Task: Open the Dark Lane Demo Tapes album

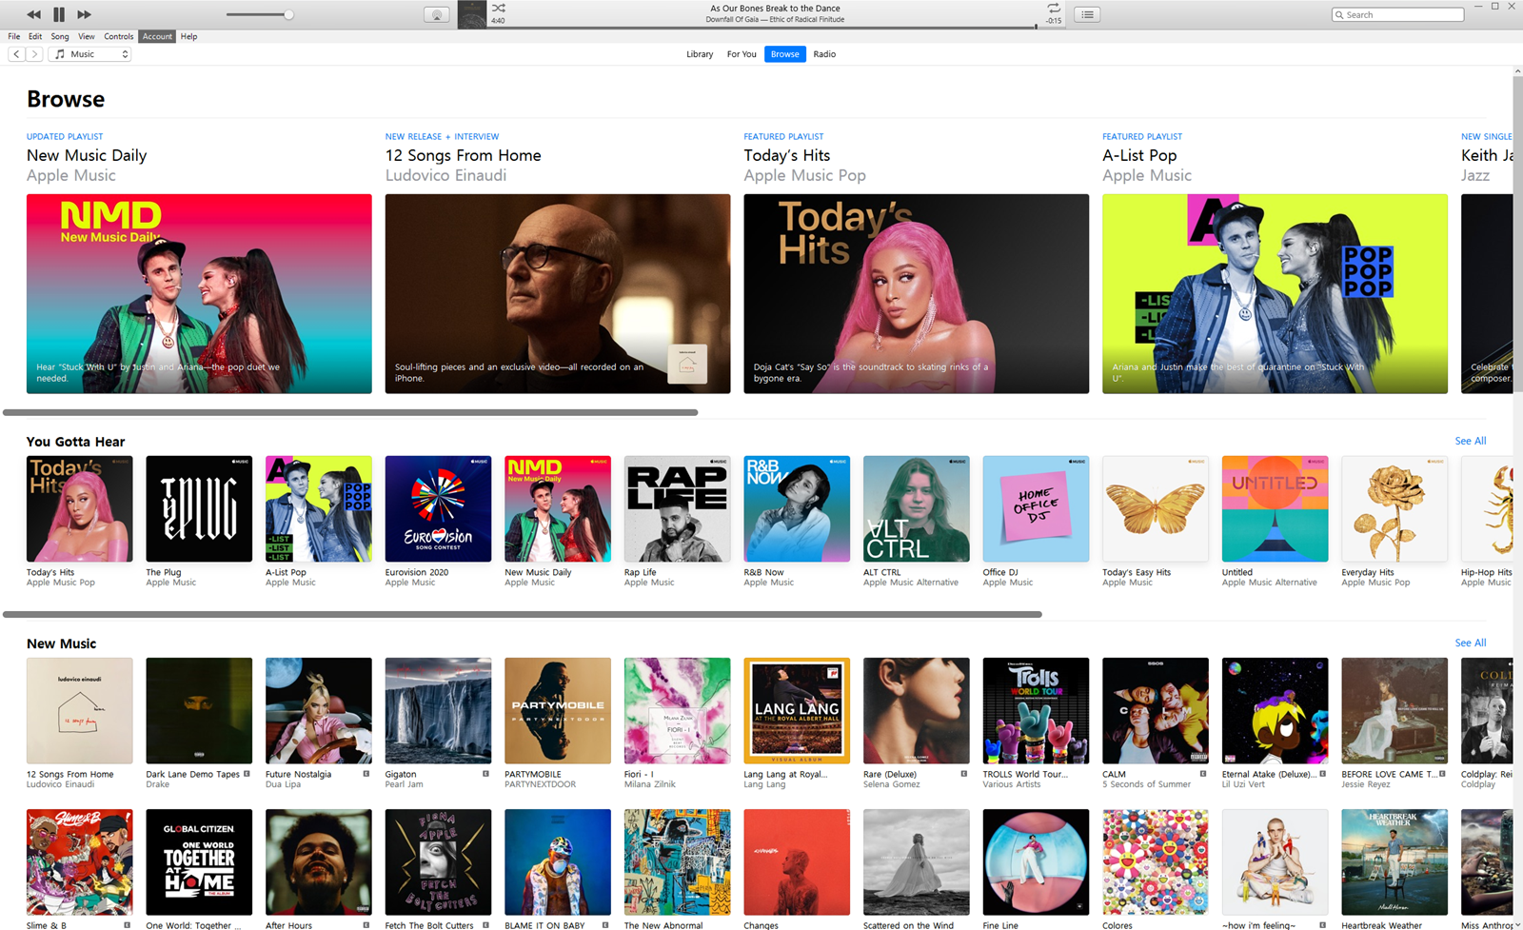Action: click(x=199, y=710)
